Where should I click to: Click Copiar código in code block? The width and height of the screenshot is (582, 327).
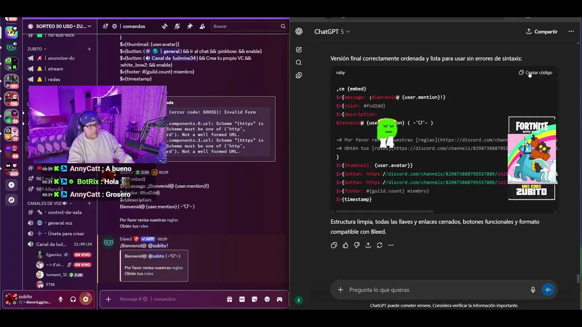click(x=536, y=73)
